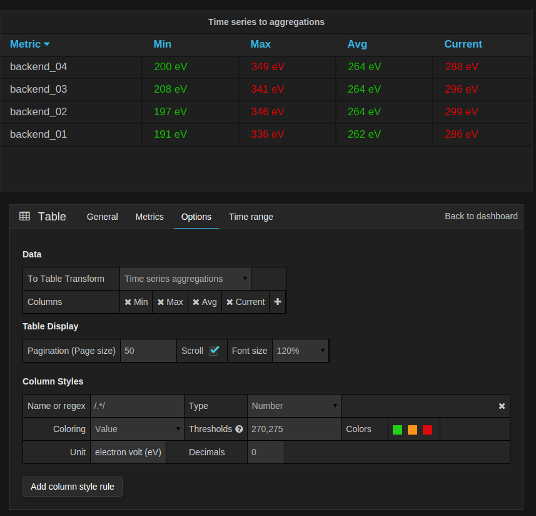Toggle the Scroll checkbox
The height and width of the screenshot is (516, 536).
point(214,351)
